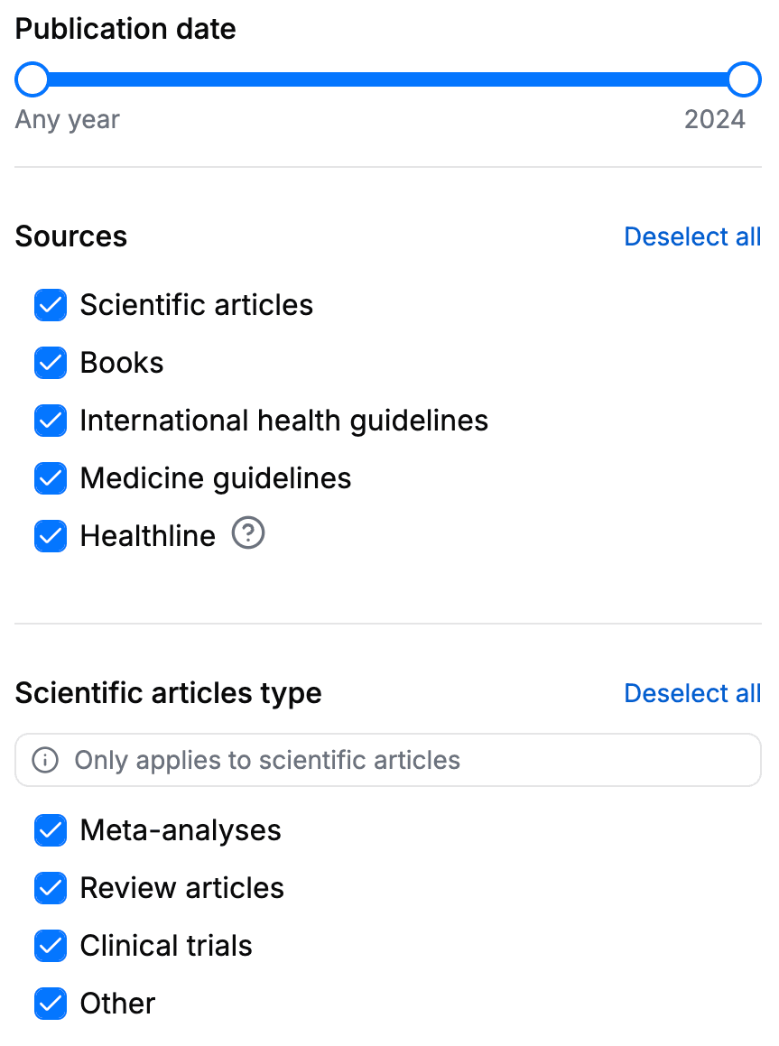Click the 2024 year label
This screenshot has width=779, height=1046.
[x=716, y=118]
